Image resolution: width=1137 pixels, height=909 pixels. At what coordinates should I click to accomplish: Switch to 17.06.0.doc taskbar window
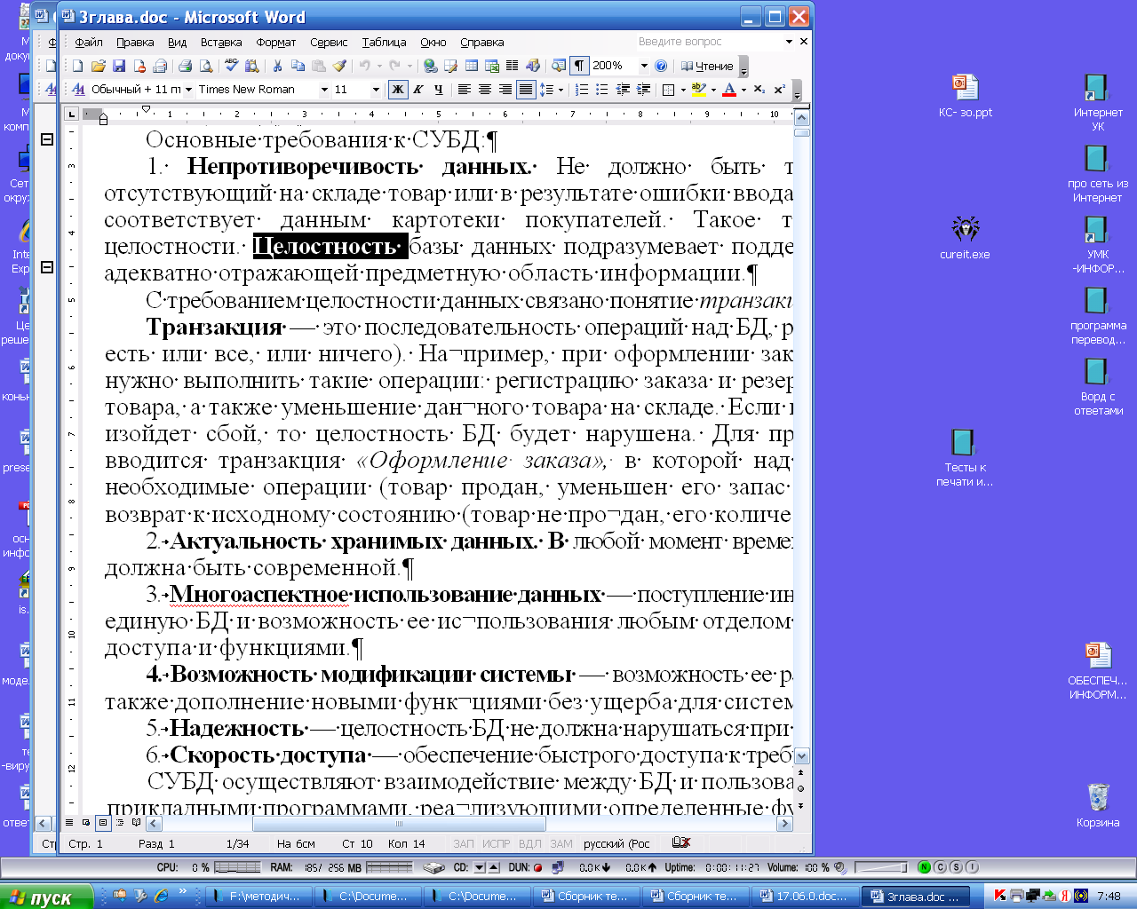805,897
